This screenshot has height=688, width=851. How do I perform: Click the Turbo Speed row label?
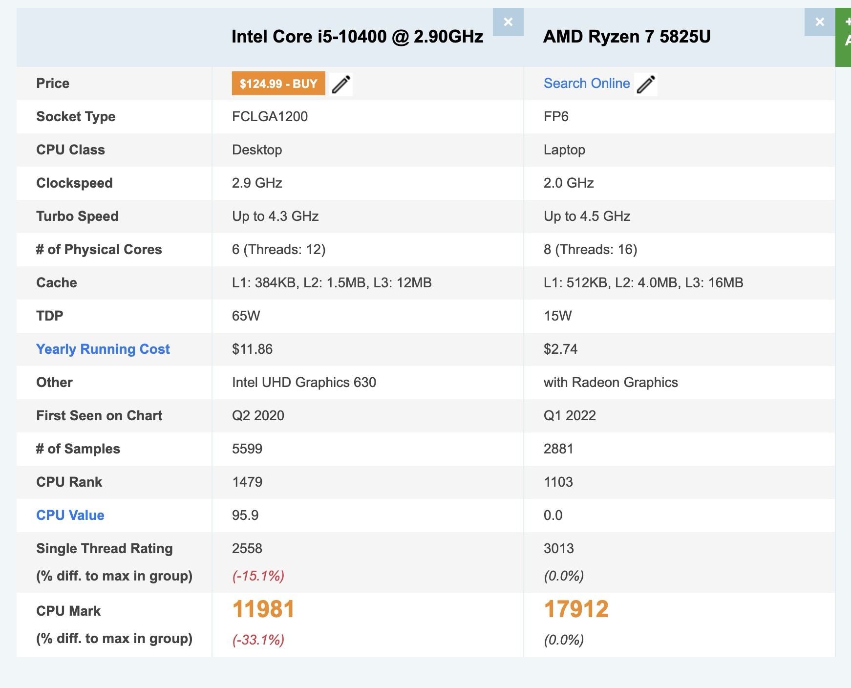tap(77, 216)
